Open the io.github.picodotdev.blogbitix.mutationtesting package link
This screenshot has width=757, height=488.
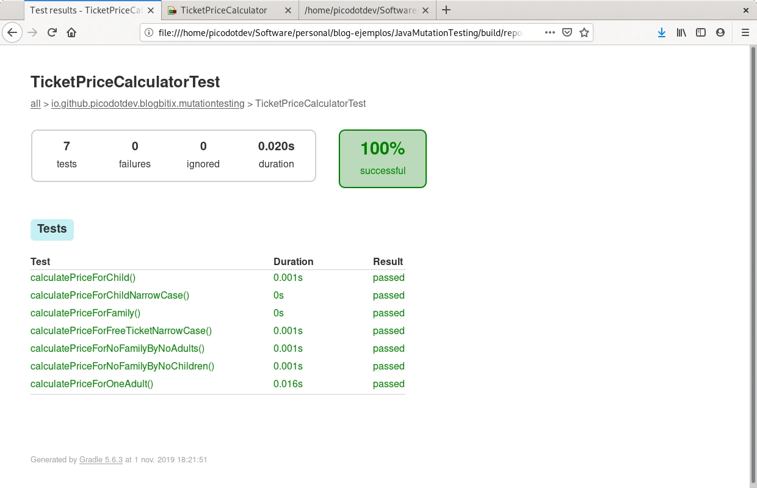point(148,104)
